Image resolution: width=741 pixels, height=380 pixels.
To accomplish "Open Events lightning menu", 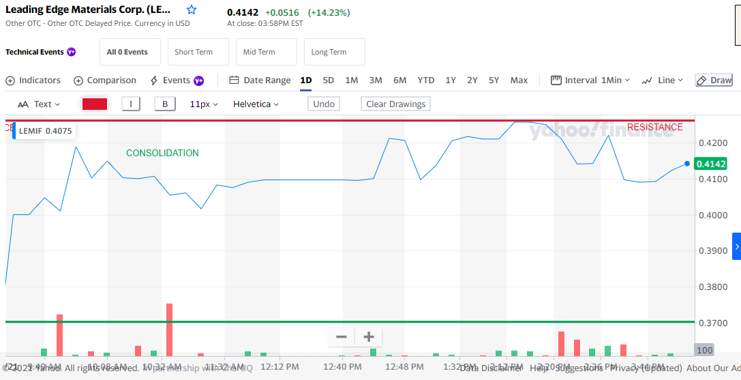I will coord(154,81).
